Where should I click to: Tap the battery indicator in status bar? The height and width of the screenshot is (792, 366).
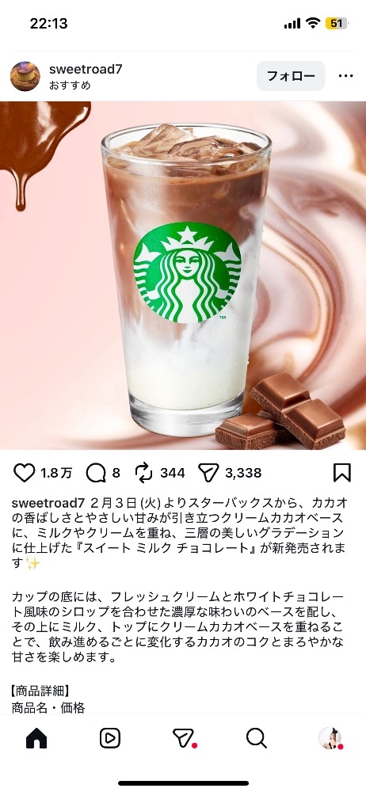pos(337,23)
